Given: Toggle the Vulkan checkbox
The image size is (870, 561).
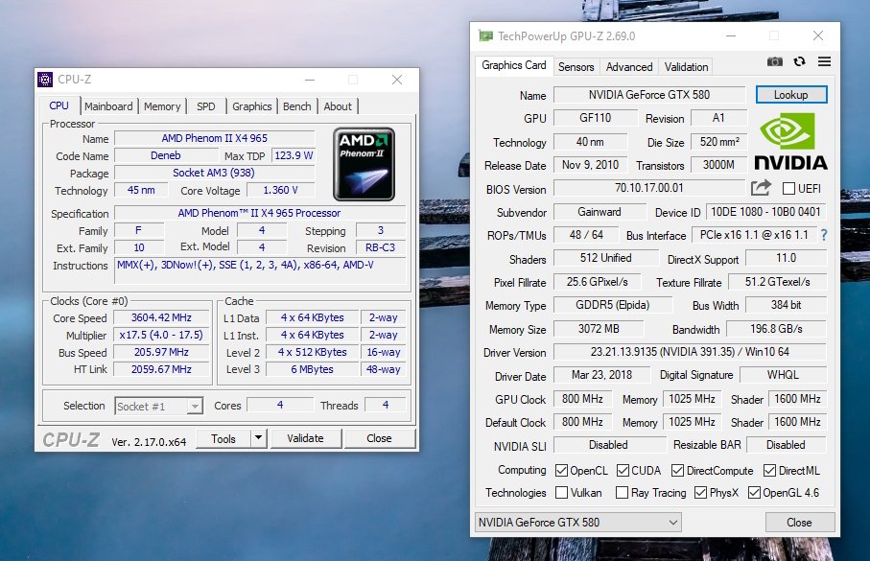Looking at the screenshot, I should [561, 493].
